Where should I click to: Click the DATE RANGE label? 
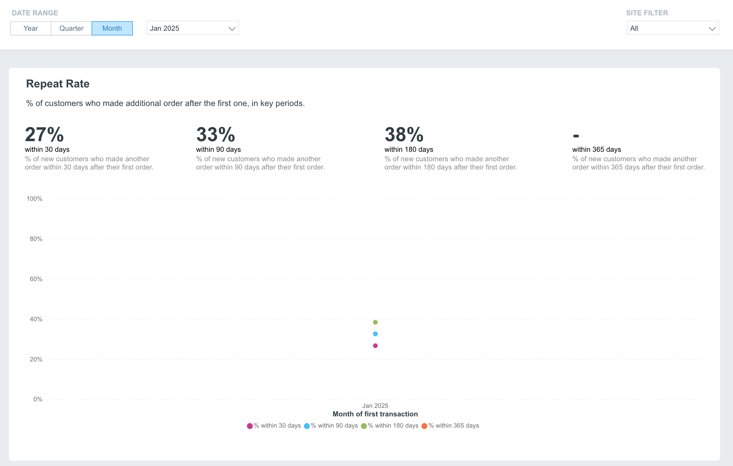[x=35, y=13]
